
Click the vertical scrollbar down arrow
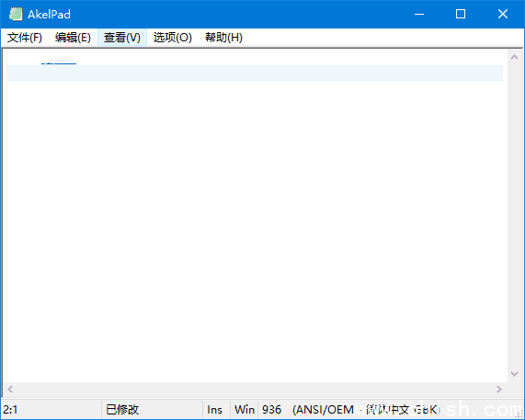515,374
